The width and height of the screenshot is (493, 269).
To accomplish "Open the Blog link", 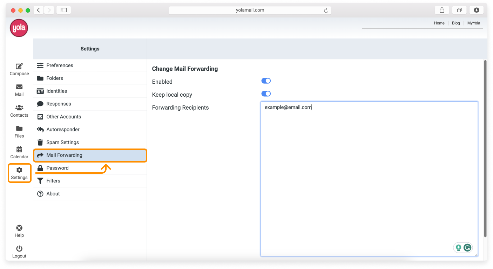I will point(456,23).
